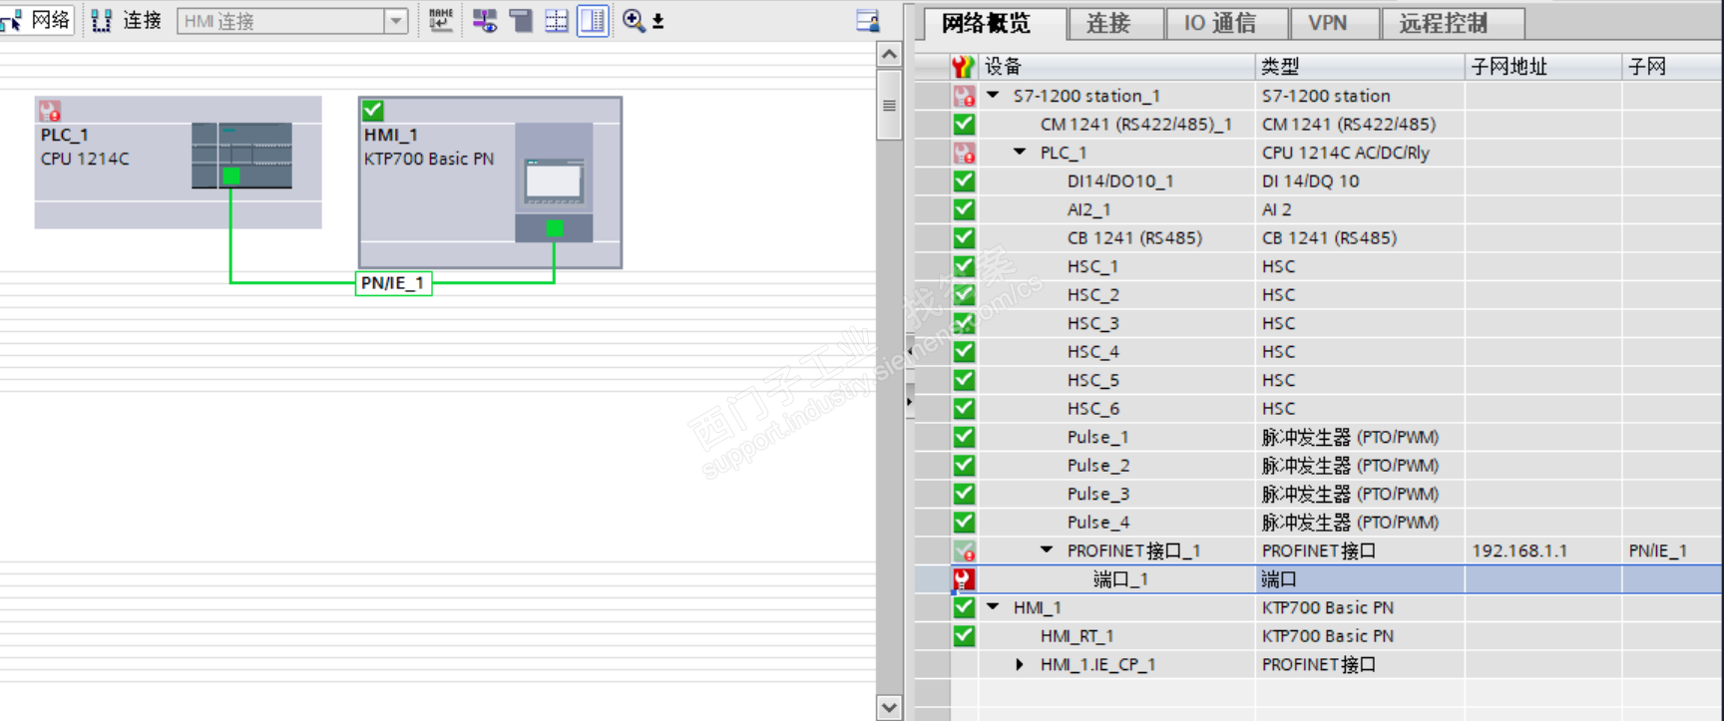Collapse the S7-1200 station_1 tree node
1724x721 pixels.
click(994, 96)
